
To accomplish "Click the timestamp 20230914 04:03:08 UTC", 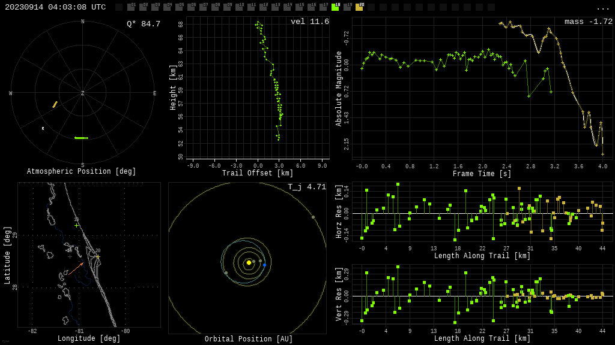I will coord(55,7).
